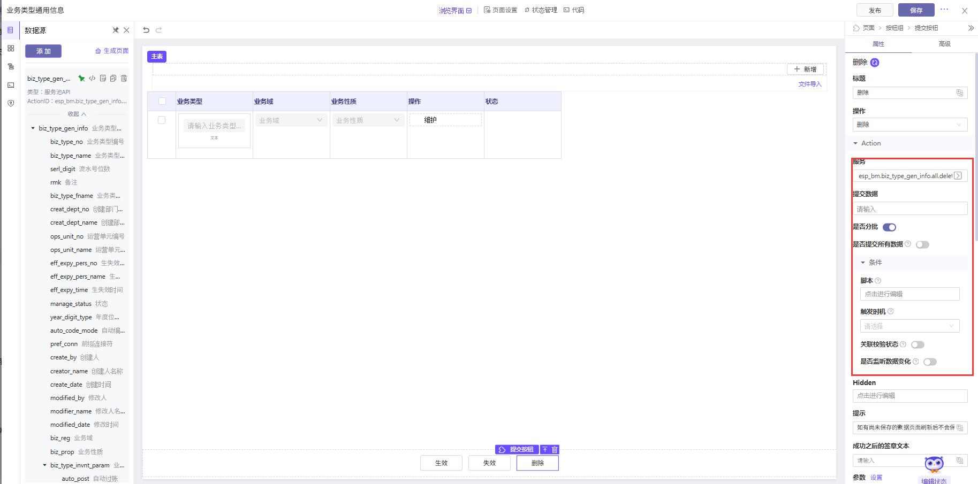Enable the 是否提交所有数据 switch
The width and height of the screenshot is (978, 484).
pyautogui.click(x=922, y=245)
